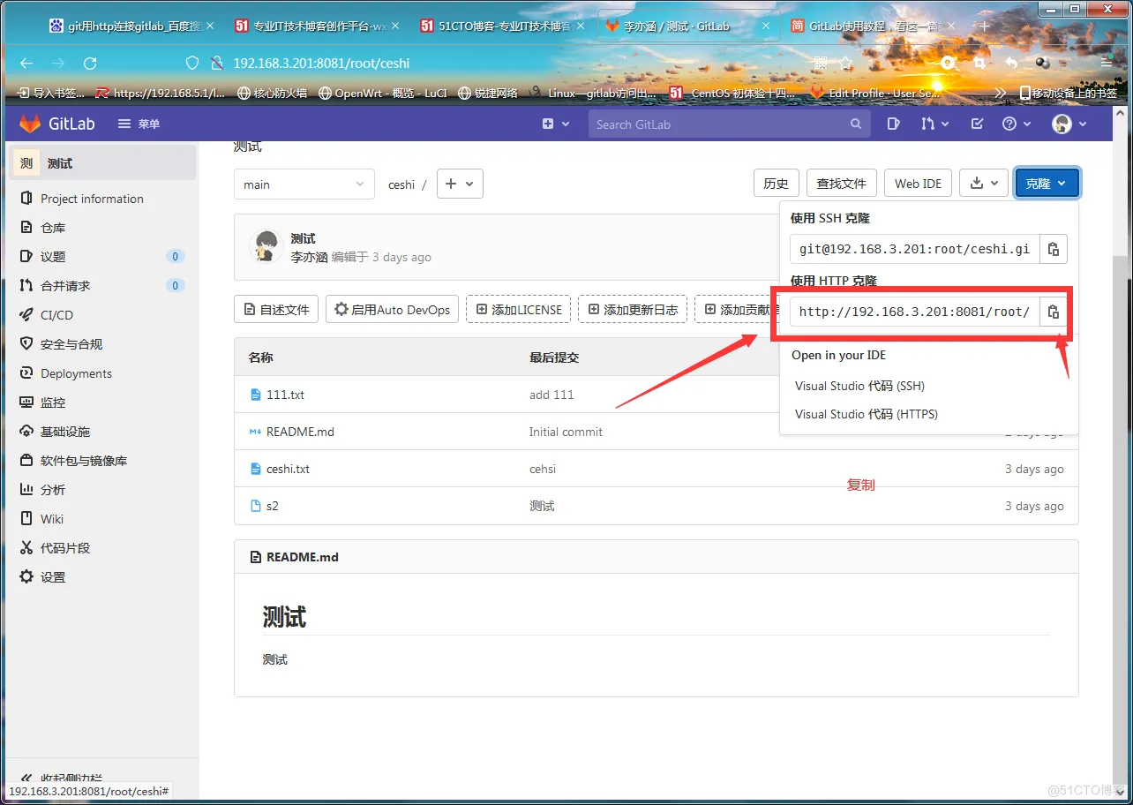Viewport: 1133px width, 805px height.
Task: Switch to the 51CTO博客 browser tab
Action: click(x=503, y=26)
